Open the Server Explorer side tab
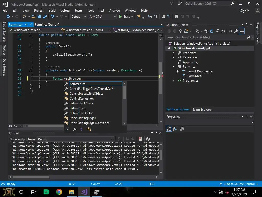The image size is (262, 197). [4, 32]
